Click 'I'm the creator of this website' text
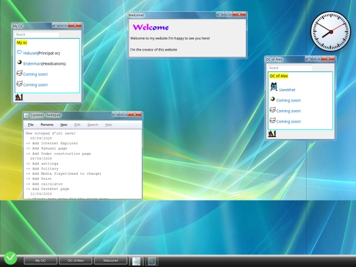356x267 pixels. 154,49
